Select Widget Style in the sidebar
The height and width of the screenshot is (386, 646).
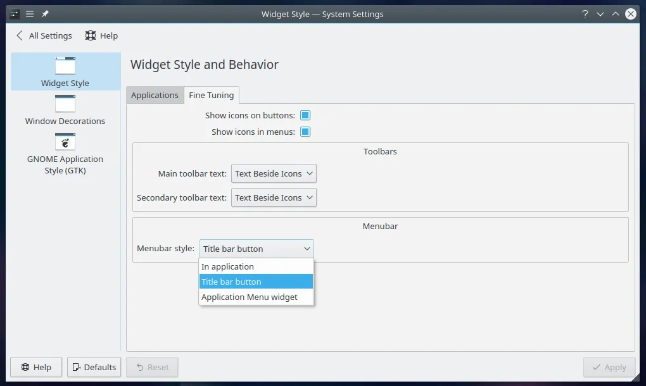65,72
